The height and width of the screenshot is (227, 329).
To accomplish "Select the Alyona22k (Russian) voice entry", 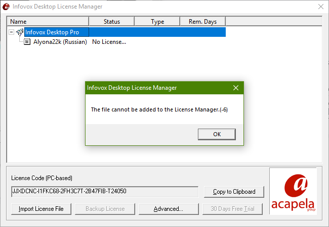I will (x=60, y=42).
